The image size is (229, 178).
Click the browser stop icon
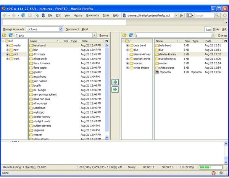[x=30, y=15]
